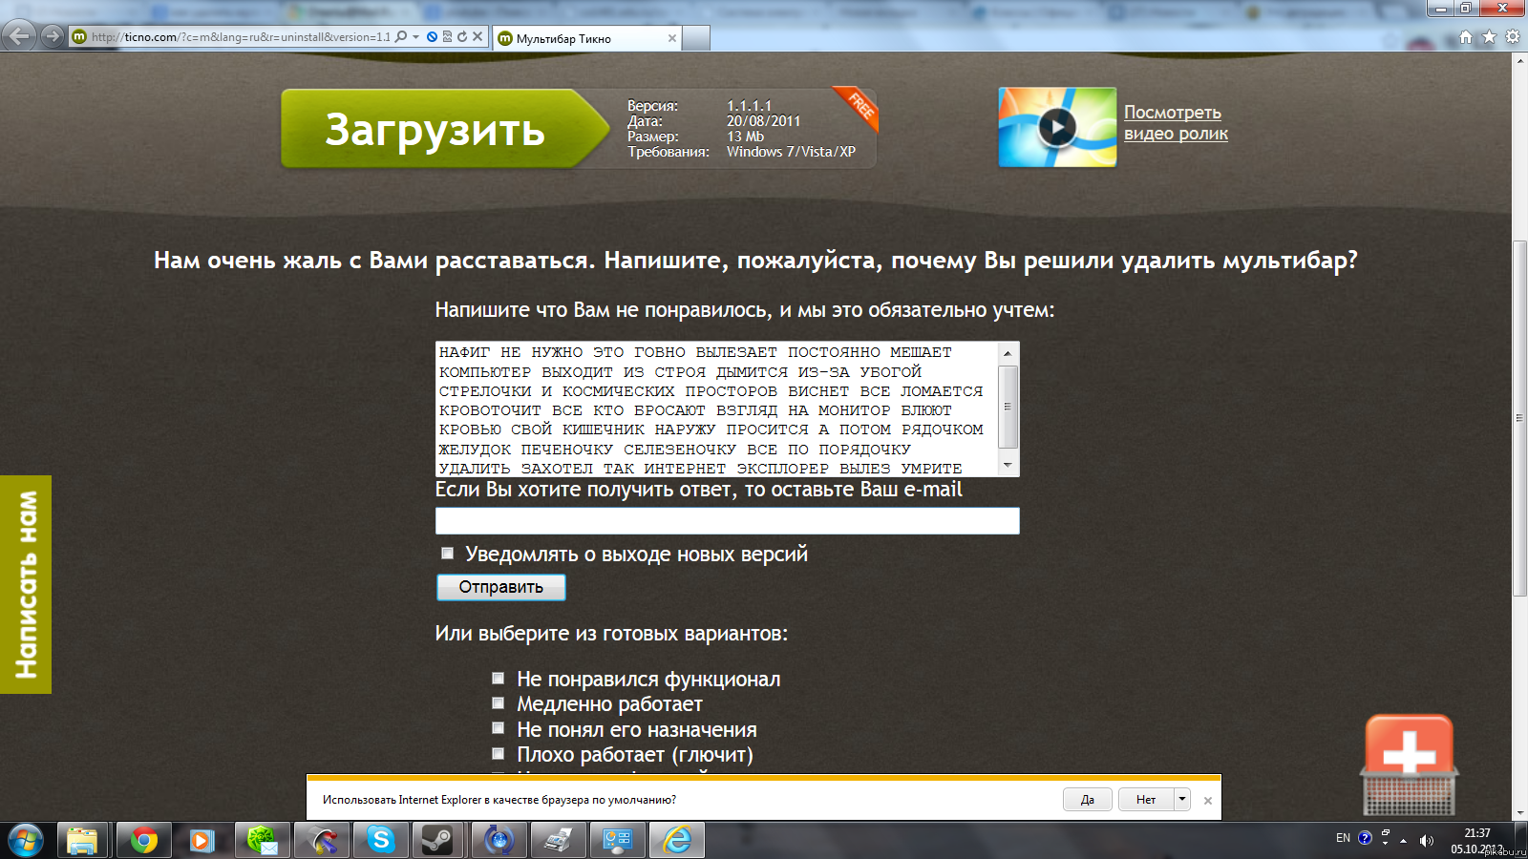The width and height of the screenshot is (1528, 859).
Task: Open the dropdown arrow beside the 'Нет' button
Action: tap(1182, 799)
